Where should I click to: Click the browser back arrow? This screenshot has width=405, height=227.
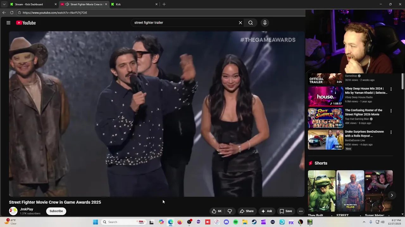(4, 13)
